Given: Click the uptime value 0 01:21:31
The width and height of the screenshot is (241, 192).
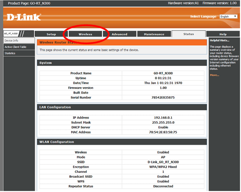Looking at the screenshot, I should coord(163,78).
